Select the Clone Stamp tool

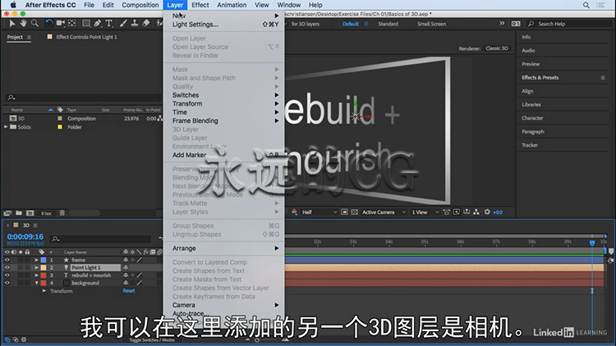(135, 24)
